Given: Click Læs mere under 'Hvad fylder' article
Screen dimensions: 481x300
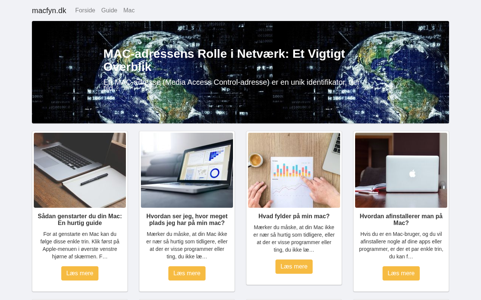Looking at the screenshot, I should 294,267.
